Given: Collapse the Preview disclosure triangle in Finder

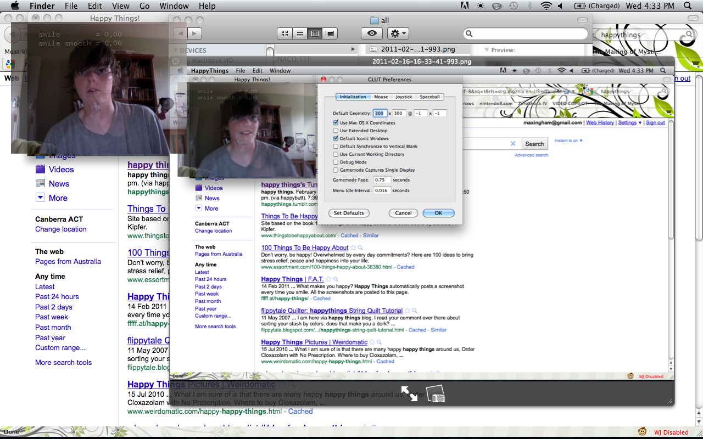Looking at the screenshot, I should [x=486, y=50].
